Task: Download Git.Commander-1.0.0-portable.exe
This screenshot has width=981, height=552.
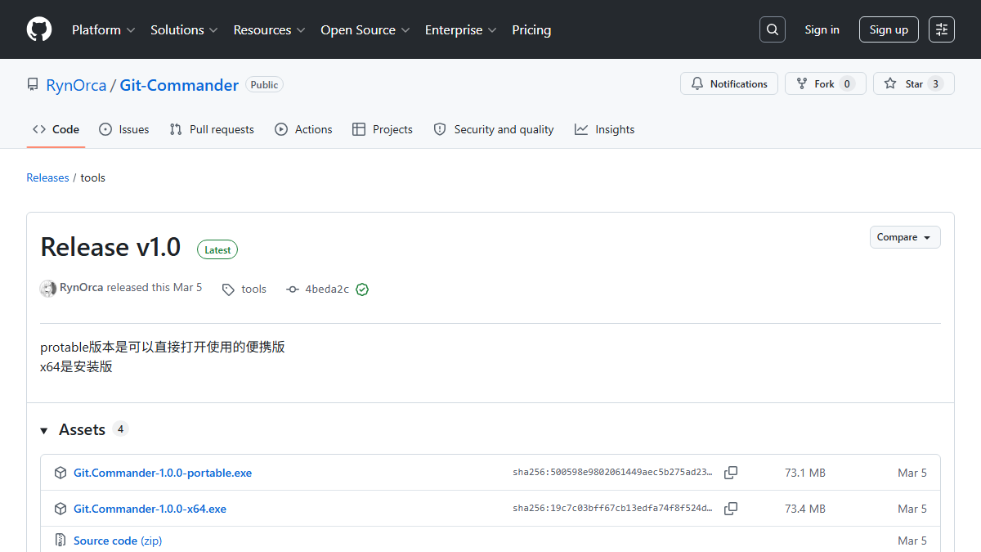Action: tap(163, 473)
